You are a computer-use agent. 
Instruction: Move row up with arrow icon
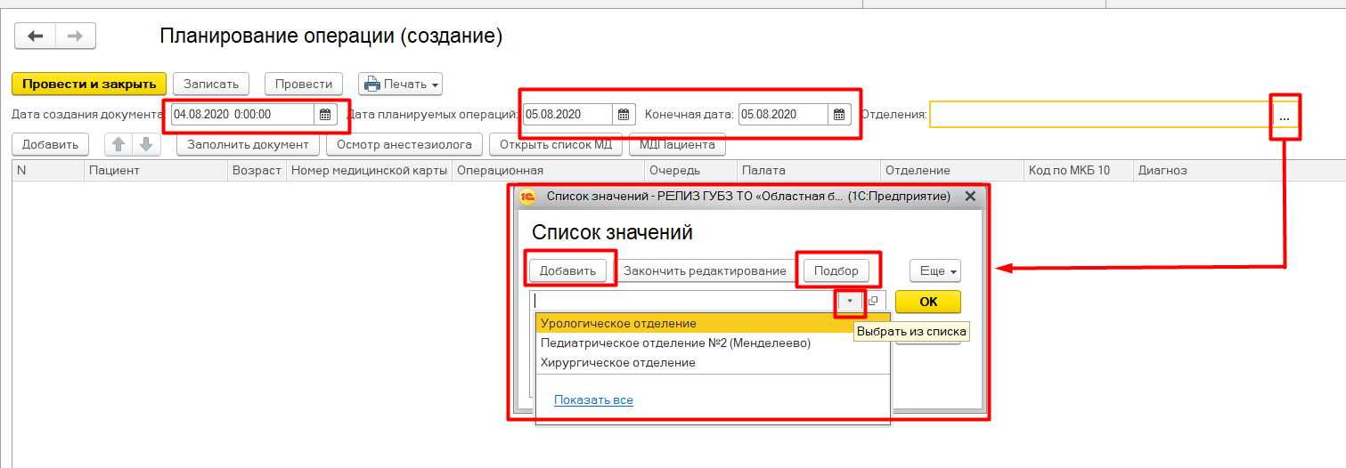tap(118, 144)
